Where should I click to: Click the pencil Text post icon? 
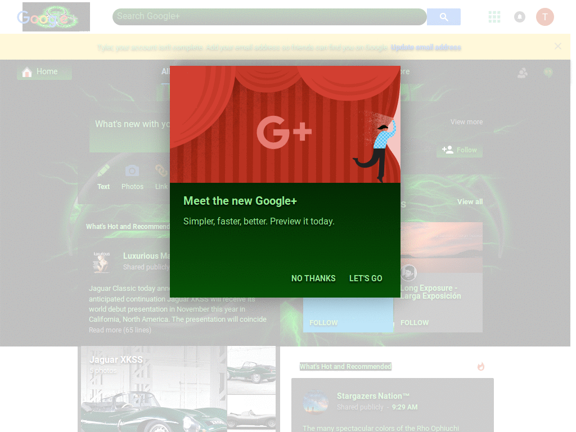tap(103, 171)
